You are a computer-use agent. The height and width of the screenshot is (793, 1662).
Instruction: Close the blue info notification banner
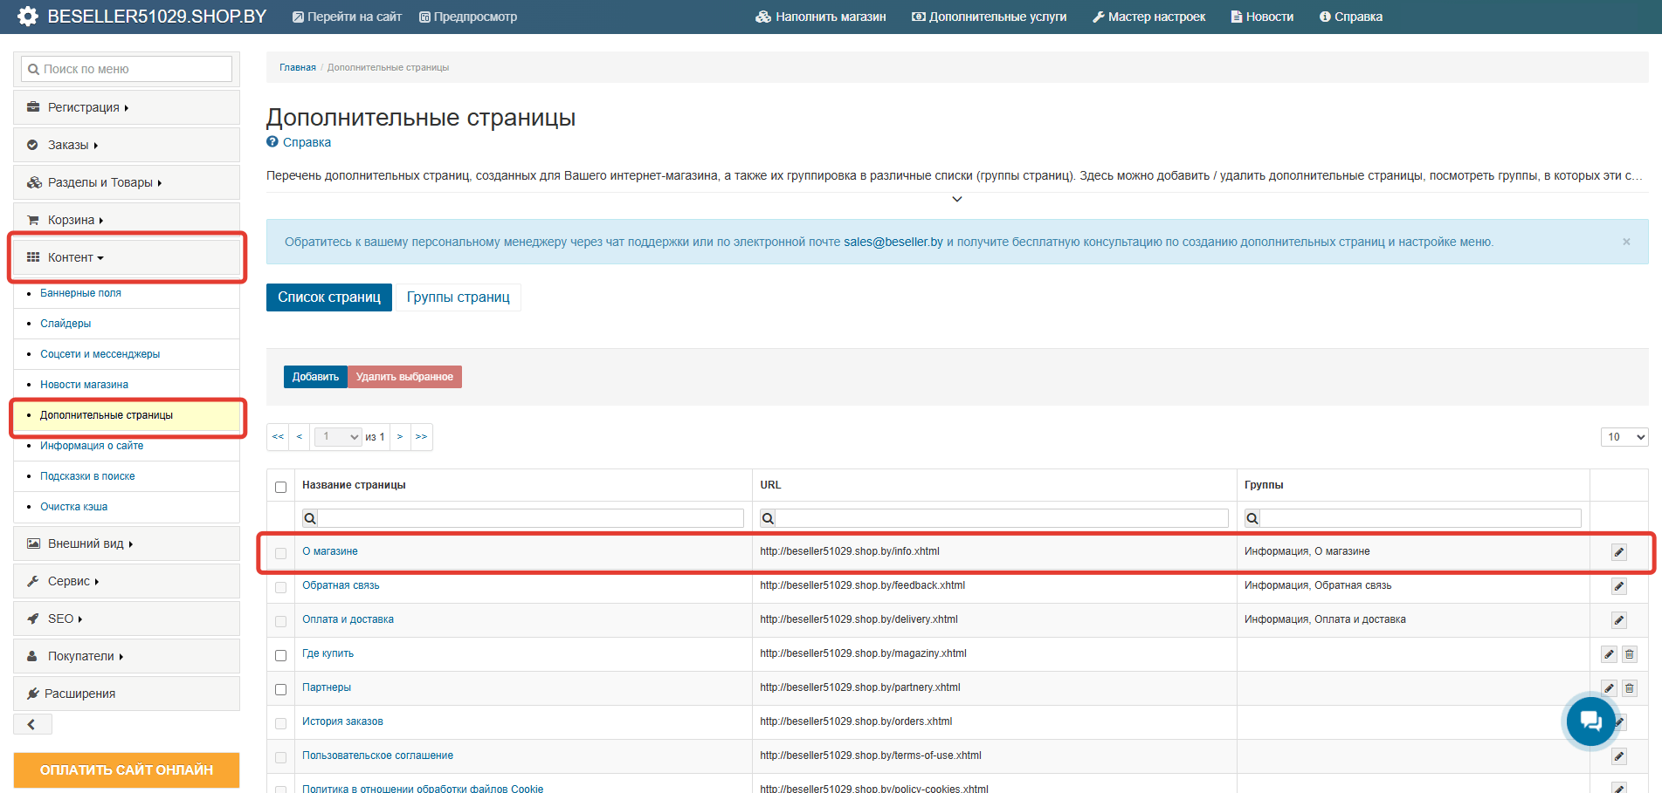coord(1626,242)
